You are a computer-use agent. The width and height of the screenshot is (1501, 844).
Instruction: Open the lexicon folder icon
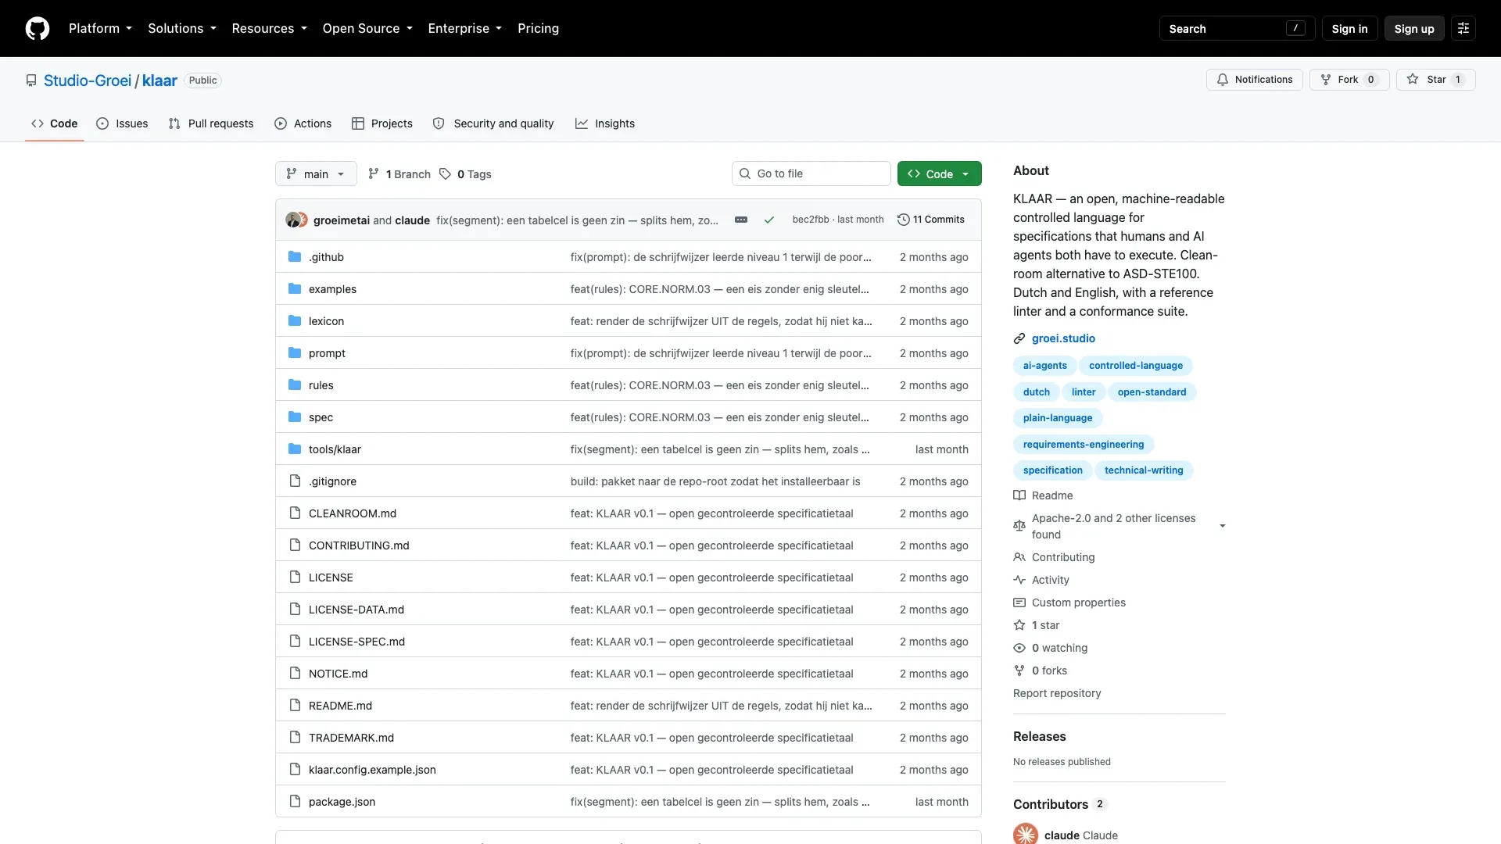(x=295, y=321)
